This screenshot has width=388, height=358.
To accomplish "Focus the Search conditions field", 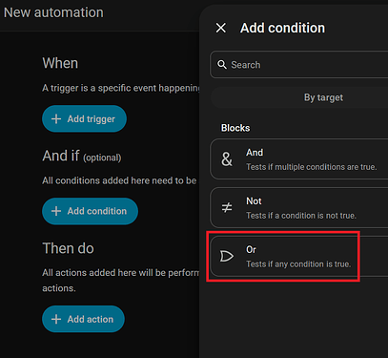I will pyautogui.click(x=298, y=65).
